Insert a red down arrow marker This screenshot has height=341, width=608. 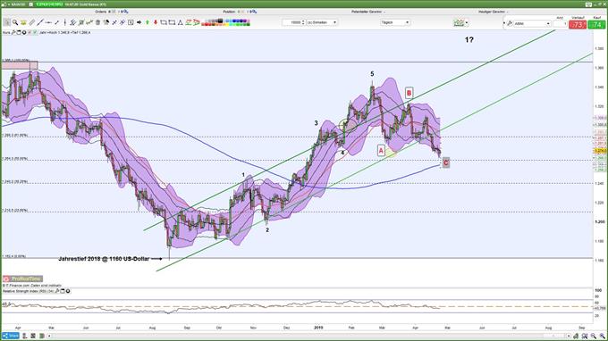[x=156, y=22]
